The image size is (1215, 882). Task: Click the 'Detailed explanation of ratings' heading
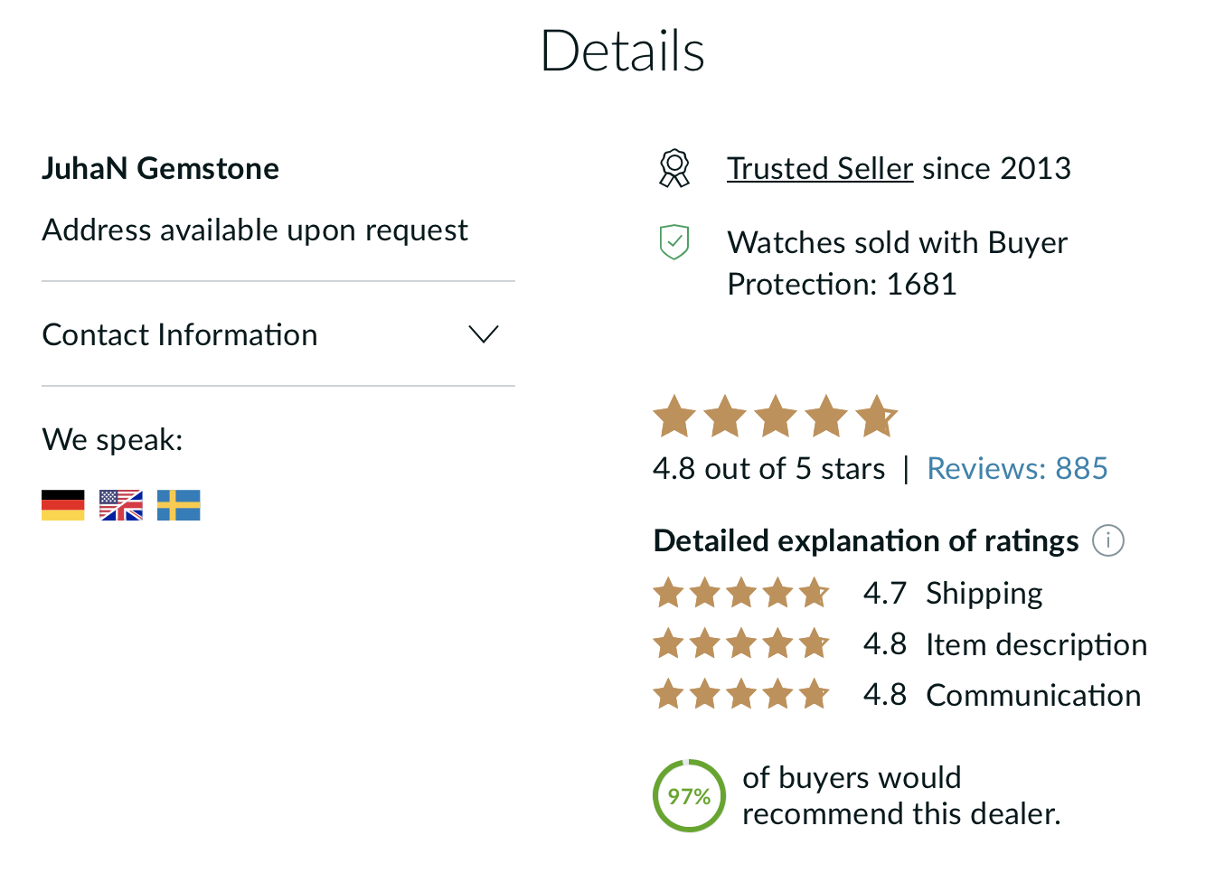866,540
